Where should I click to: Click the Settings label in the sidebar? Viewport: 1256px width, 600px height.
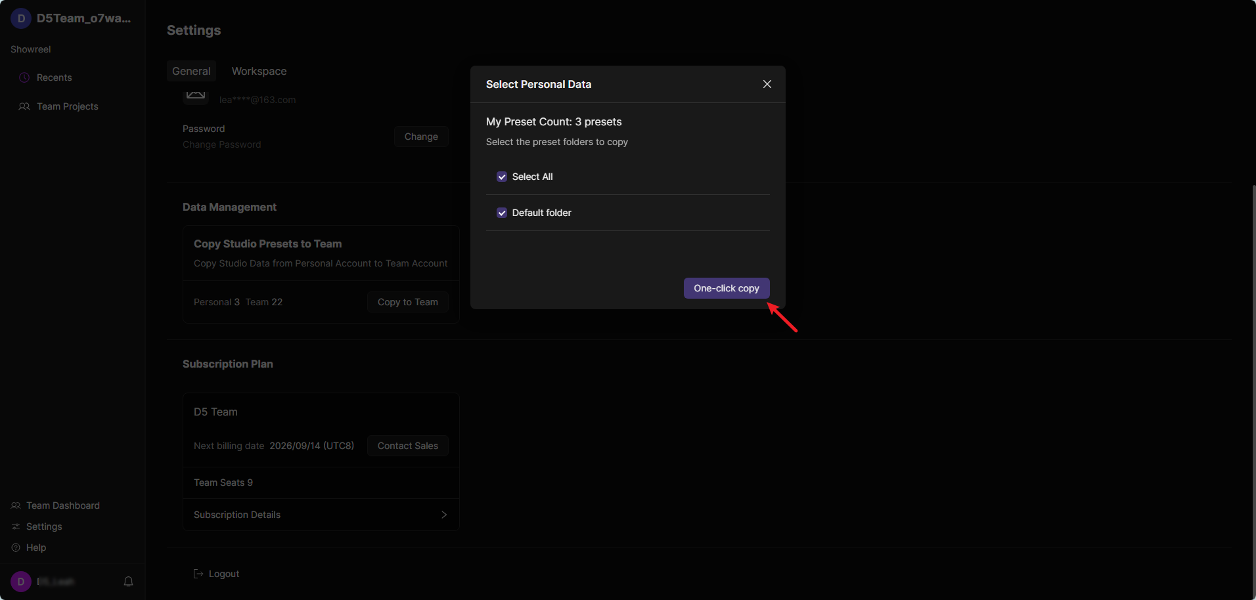[44, 526]
